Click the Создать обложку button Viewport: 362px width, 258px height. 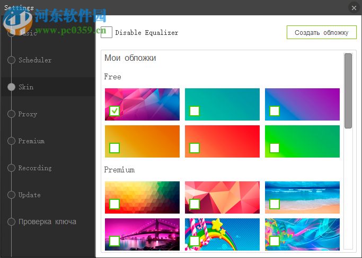[322, 32]
